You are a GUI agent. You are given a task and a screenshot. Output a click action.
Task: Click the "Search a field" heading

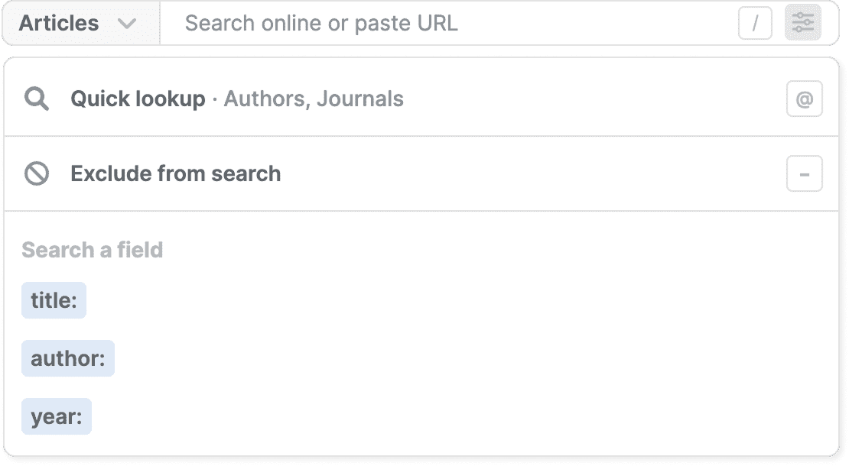93,250
